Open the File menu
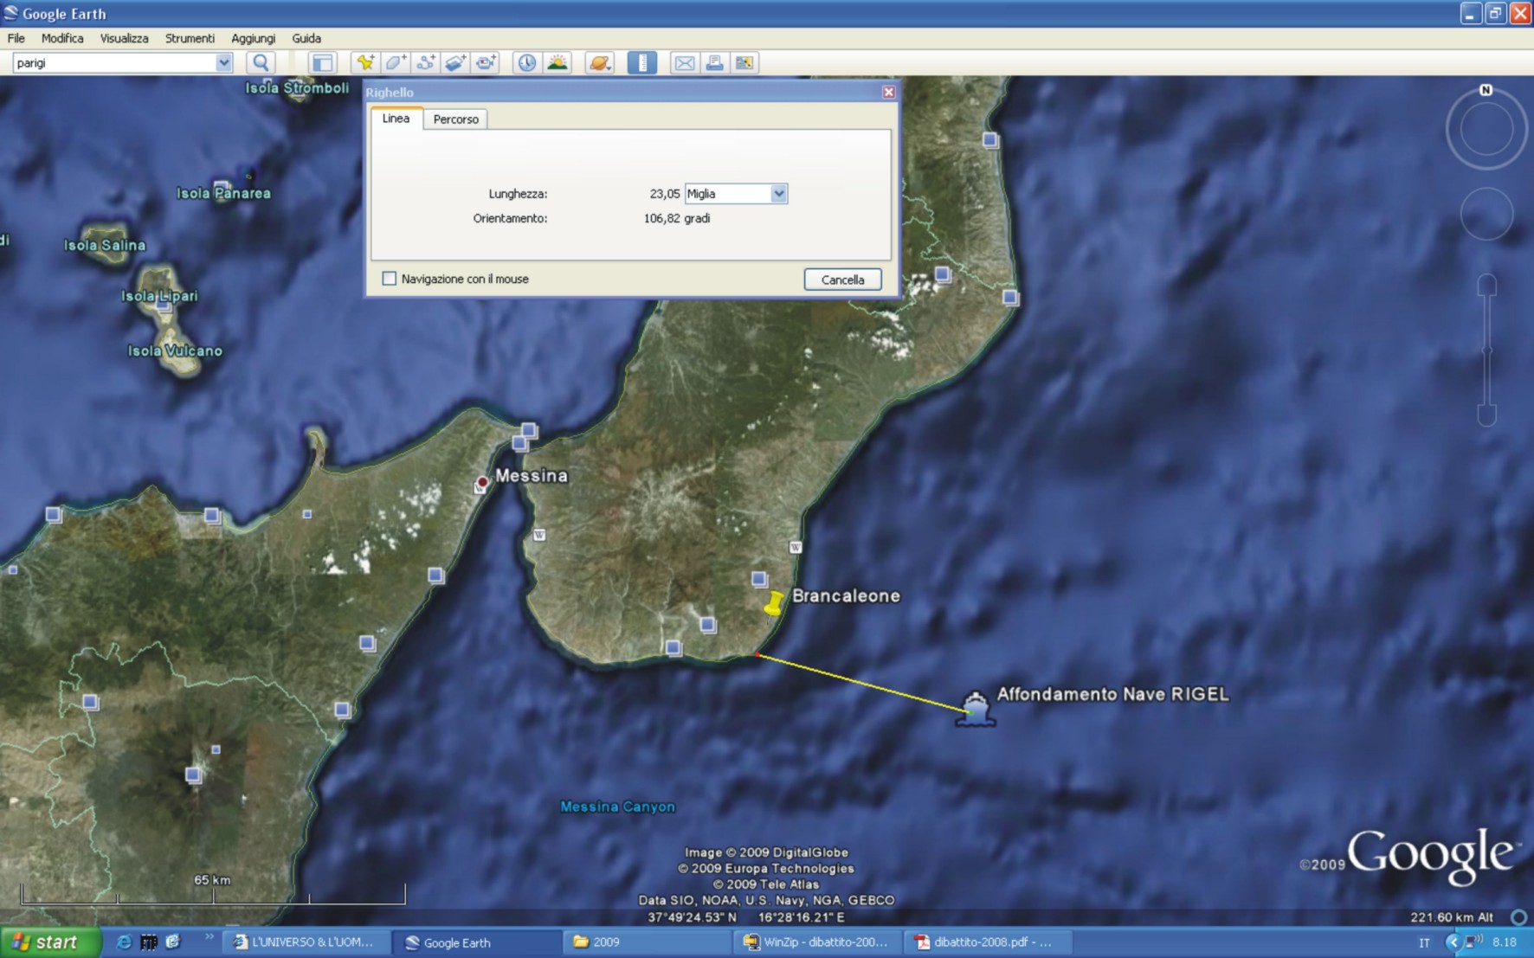This screenshot has height=958, width=1534. coord(16,38)
